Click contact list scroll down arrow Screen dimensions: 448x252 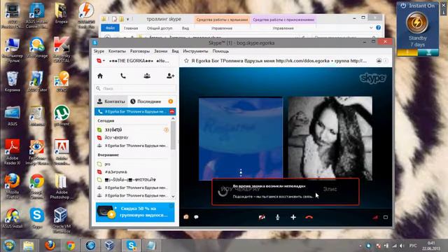tap(173, 196)
